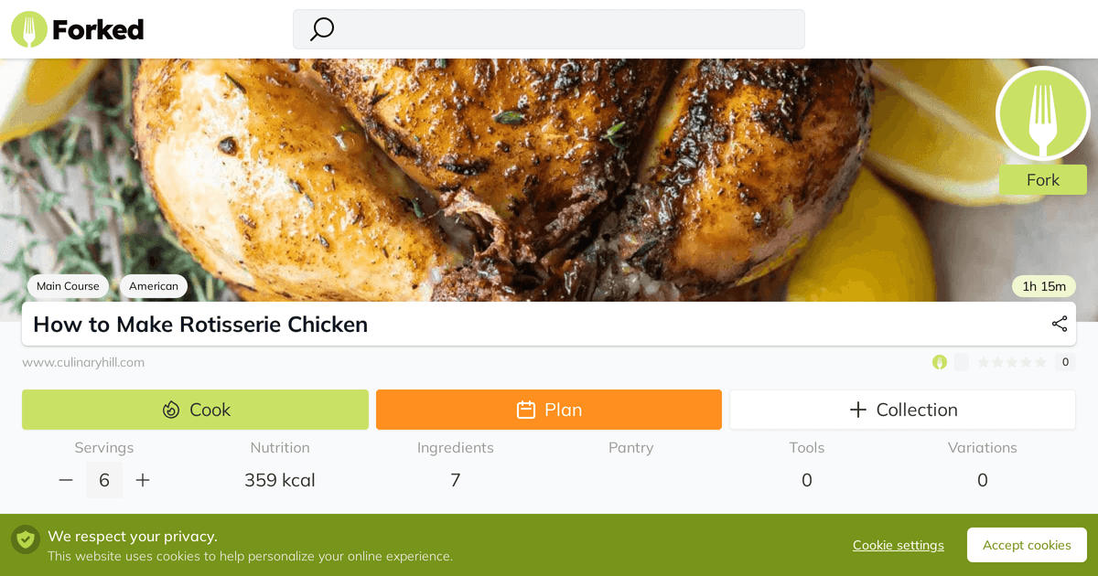Viewport: 1098px width, 576px height.
Task: Toggle the checkbox next to the star rating
Action: (962, 361)
